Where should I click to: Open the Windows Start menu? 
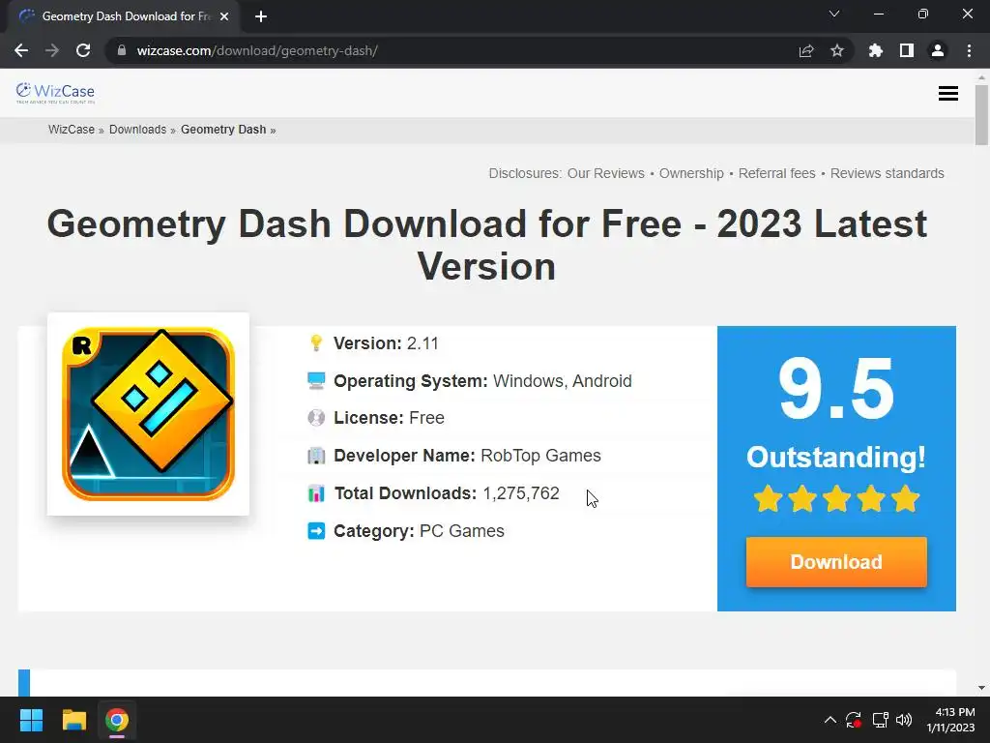(31, 720)
